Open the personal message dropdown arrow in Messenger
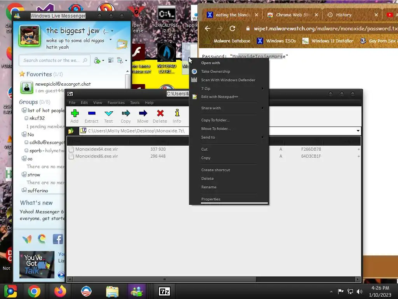The image size is (398, 299). (x=110, y=40)
